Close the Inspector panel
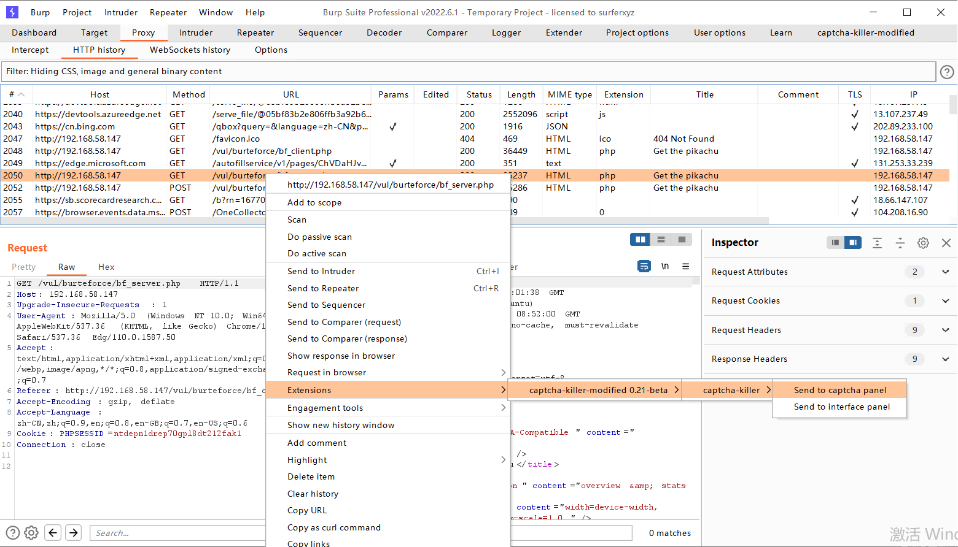 click(x=946, y=243)
